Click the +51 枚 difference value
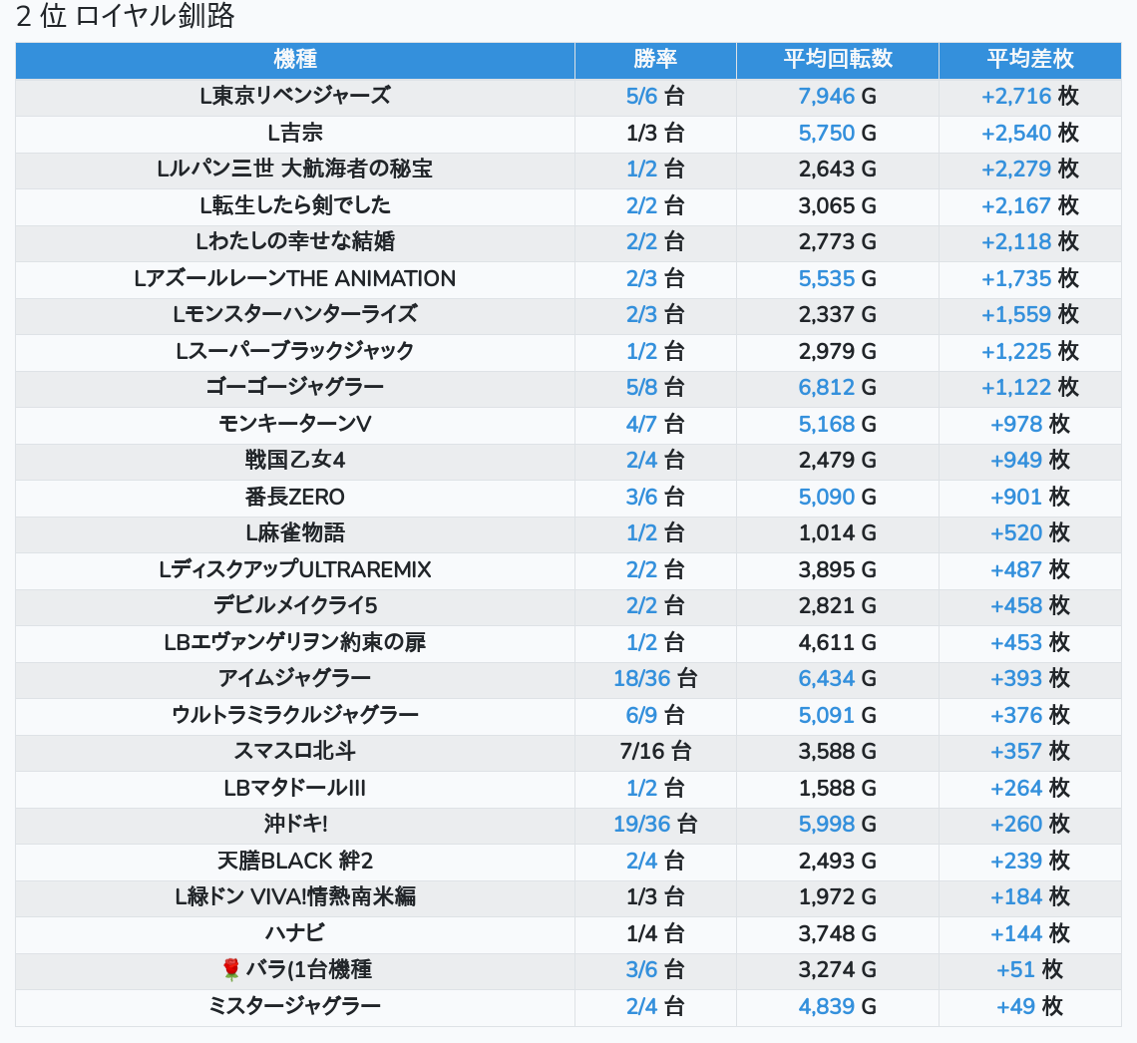 point(1029,970)
